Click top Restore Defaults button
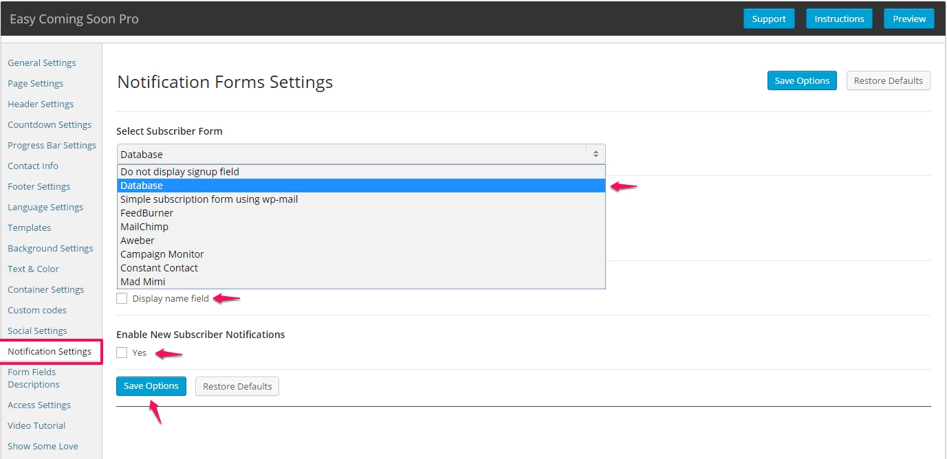This screenshot has width=947, height=459. 889,80
